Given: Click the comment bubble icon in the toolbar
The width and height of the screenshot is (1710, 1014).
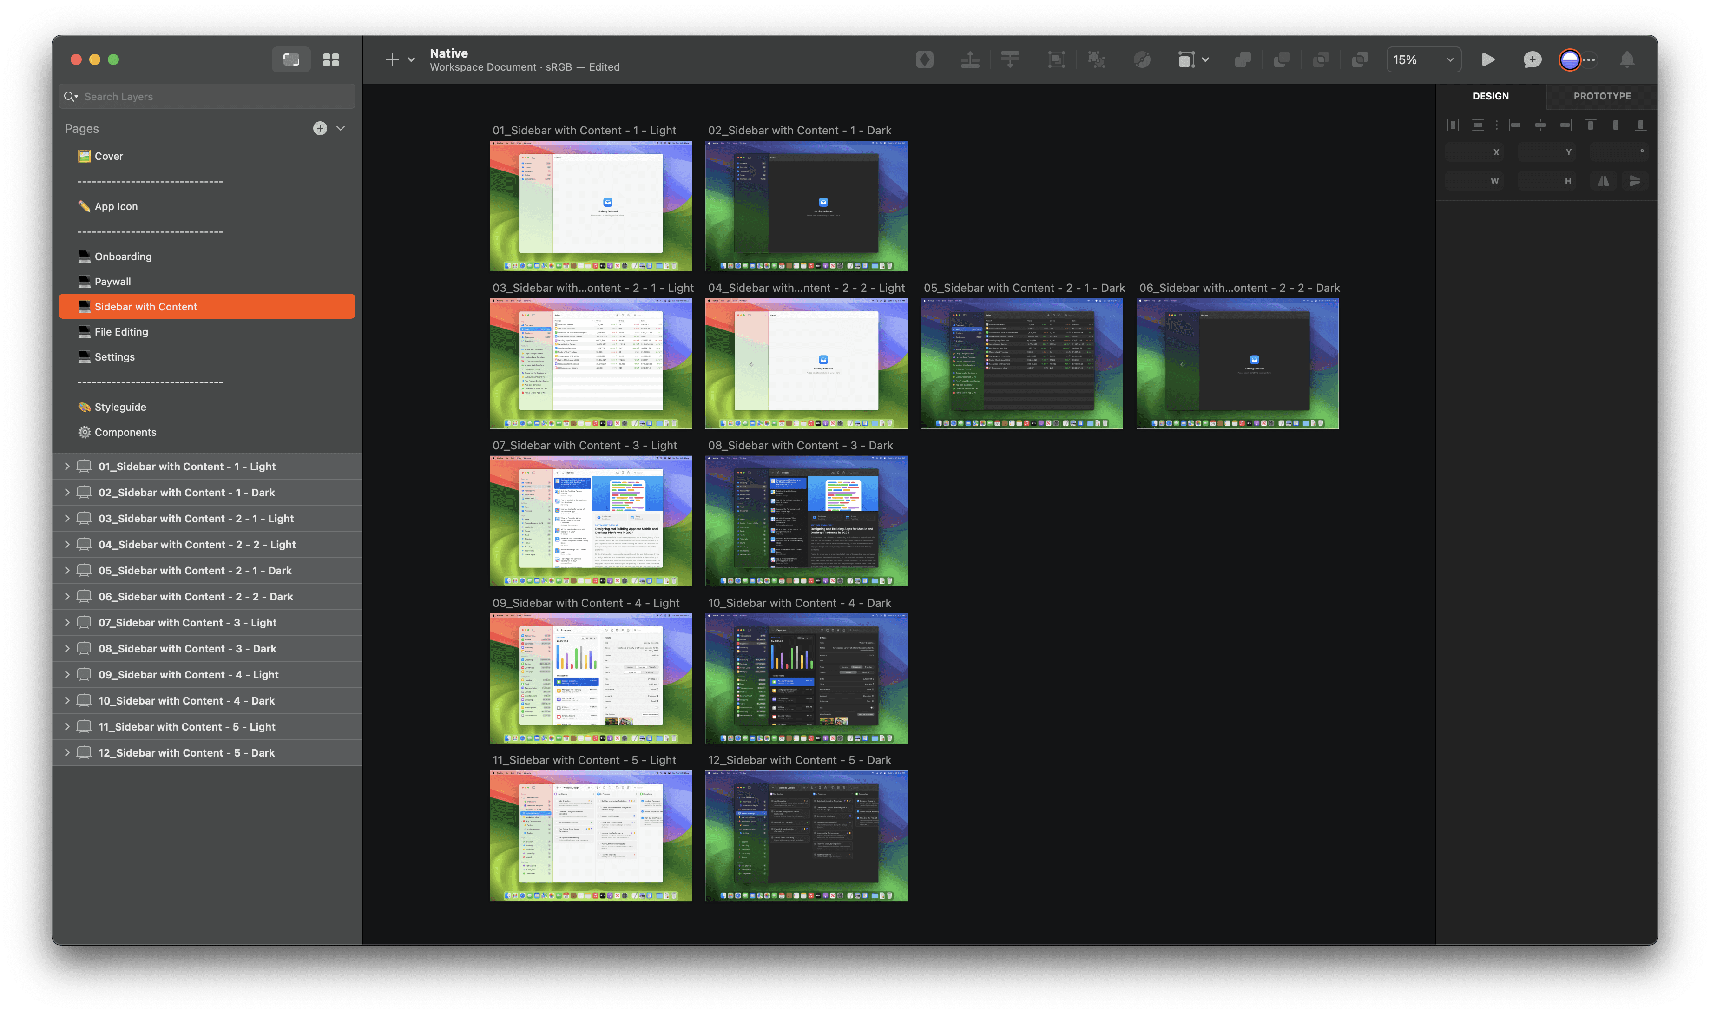Looking at the screenshot, I should click(x=1532, y=59).
